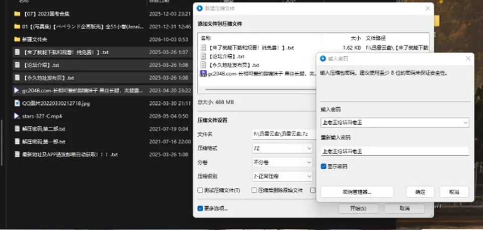483x230 pixels.
Task: Click the date 2026-05-04 0:50
Action: (x=169, y=116)
